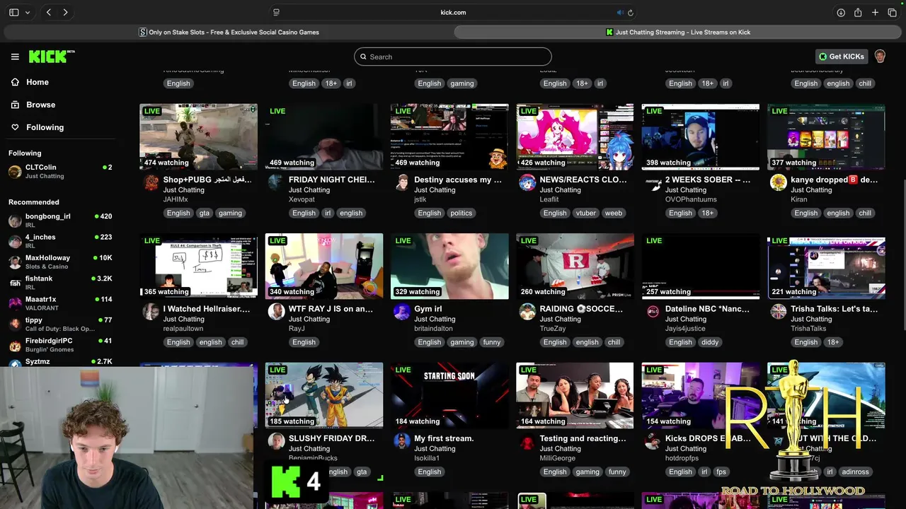Select funny tag under Gym irl stream

[492, 342]
